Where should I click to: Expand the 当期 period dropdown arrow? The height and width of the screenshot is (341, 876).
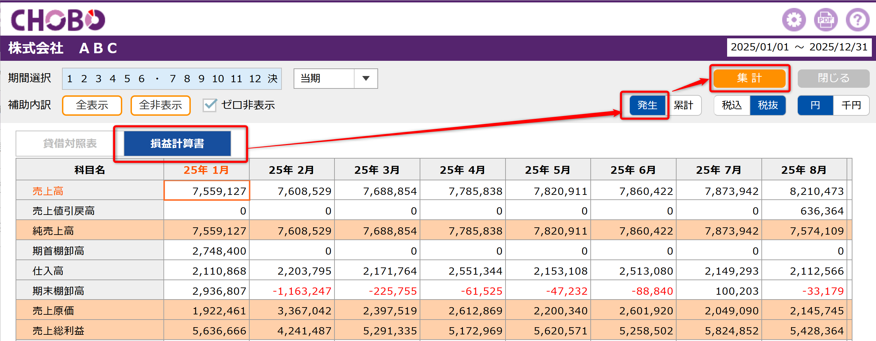(x=366, y=78)
